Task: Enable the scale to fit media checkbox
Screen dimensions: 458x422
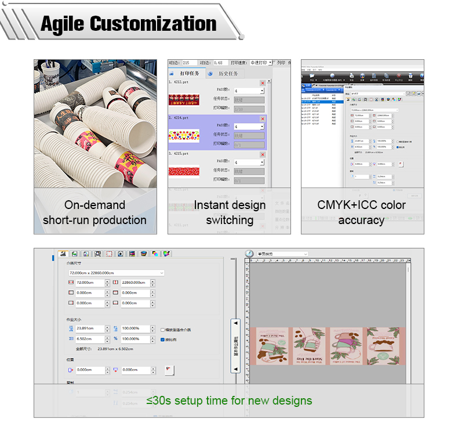Action: [x=163, y=330]
